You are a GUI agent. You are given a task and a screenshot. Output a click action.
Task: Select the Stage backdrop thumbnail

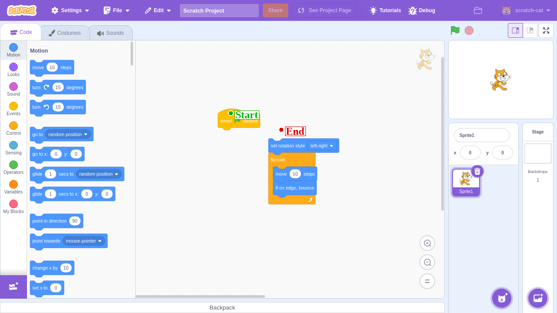(x=538, y=153)
